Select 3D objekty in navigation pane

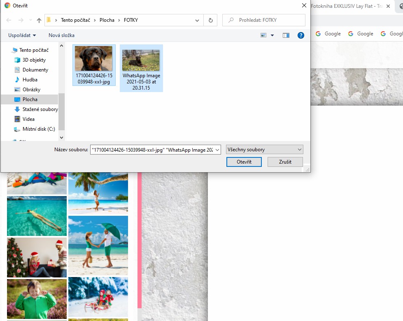click(34, 60)
